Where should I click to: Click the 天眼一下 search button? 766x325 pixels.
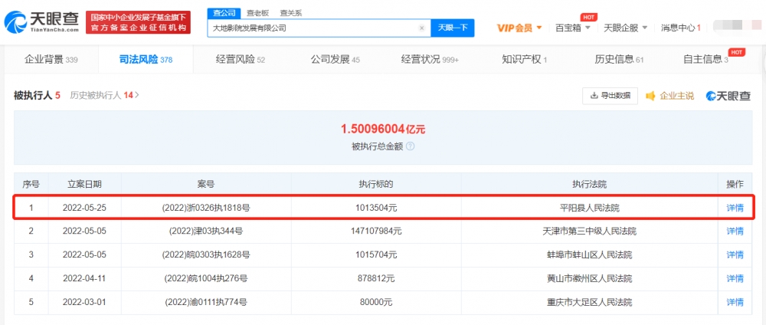pyautogui.click(x=453, y=28)
